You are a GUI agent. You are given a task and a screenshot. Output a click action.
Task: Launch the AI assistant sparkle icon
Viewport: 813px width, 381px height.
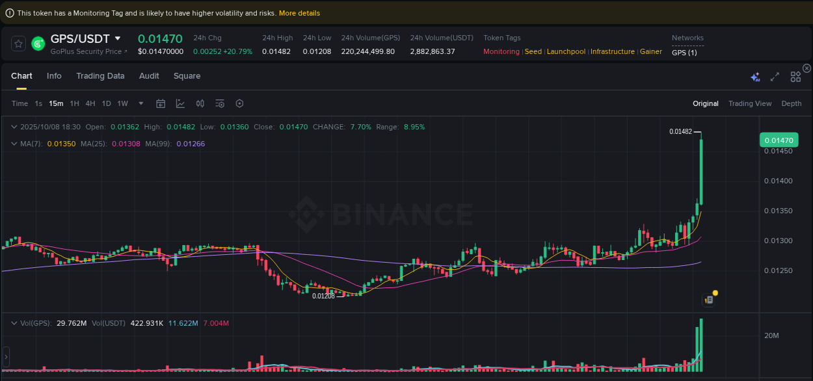click(x=755, y=76)
